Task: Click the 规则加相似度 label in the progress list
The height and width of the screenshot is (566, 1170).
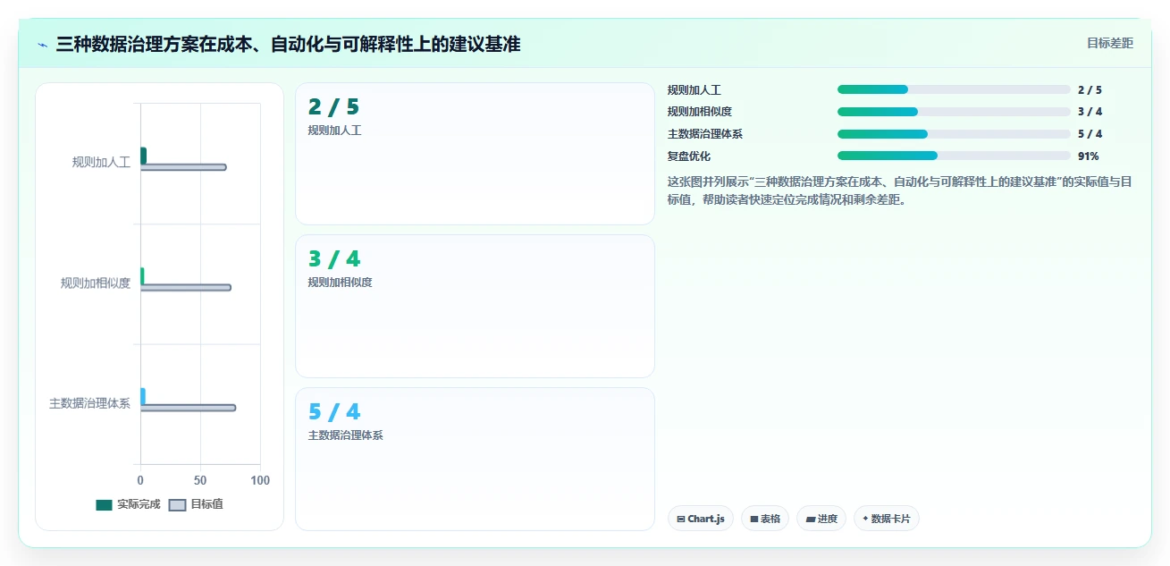Action: click(x=700, y=112)
